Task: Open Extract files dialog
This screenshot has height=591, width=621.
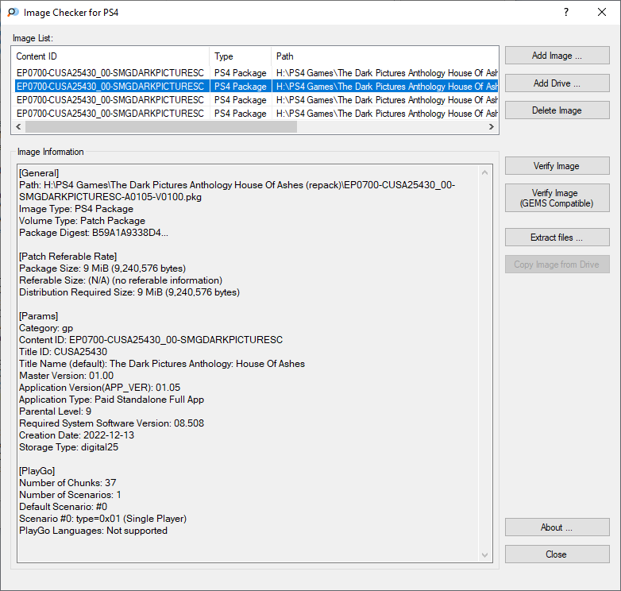Action: 557,237
